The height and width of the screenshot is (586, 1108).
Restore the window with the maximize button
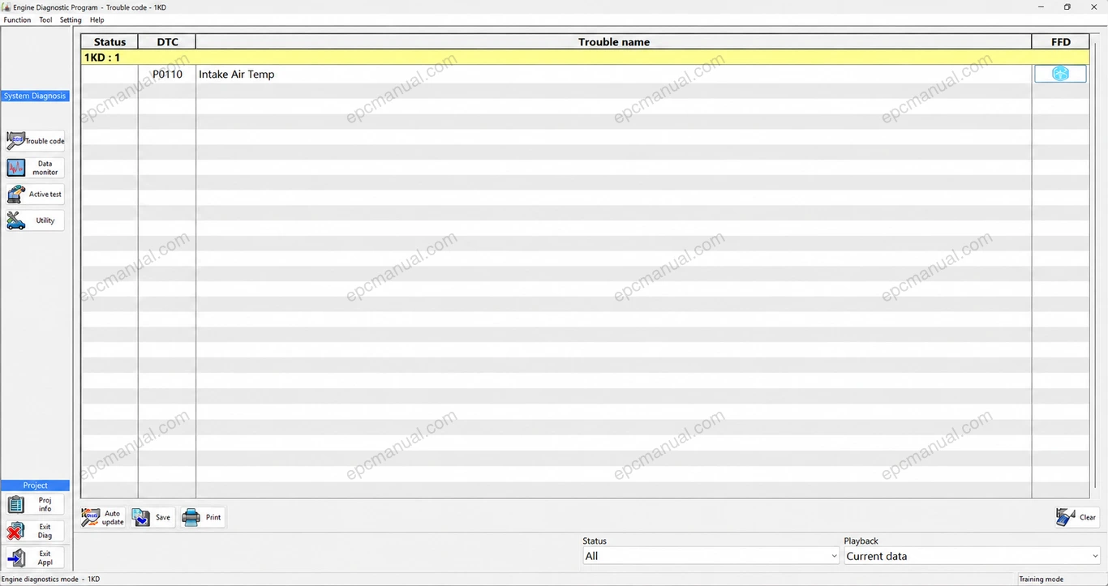coord(1067,7)
